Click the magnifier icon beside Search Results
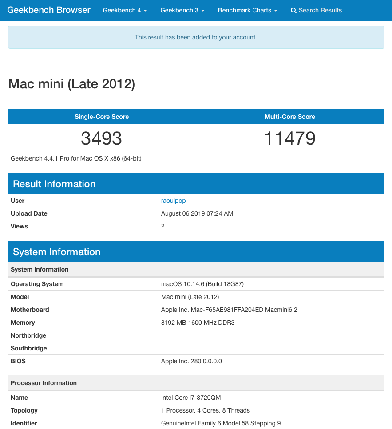Screen dimensions: 392x429 (293, 11)
